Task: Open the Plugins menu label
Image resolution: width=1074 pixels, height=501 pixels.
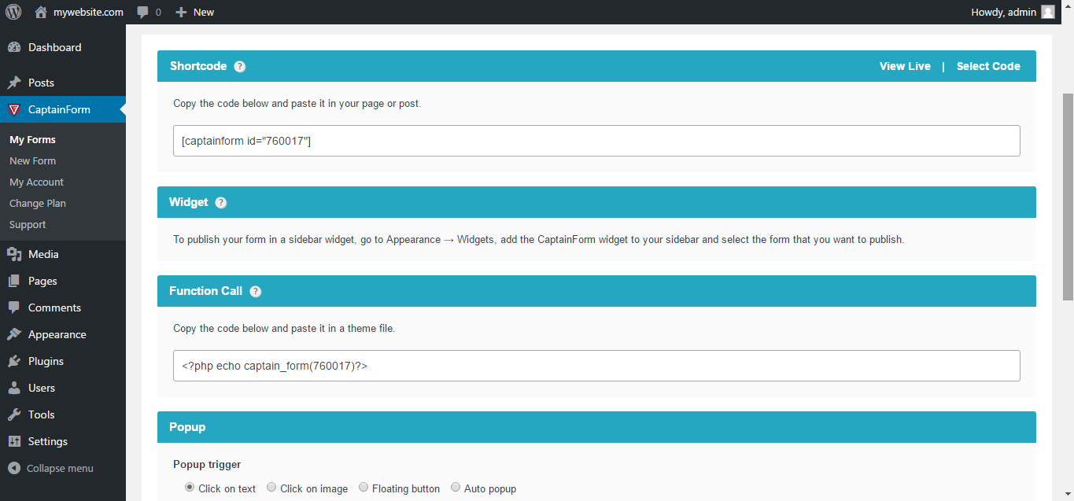Action: [x=46, y=361]
